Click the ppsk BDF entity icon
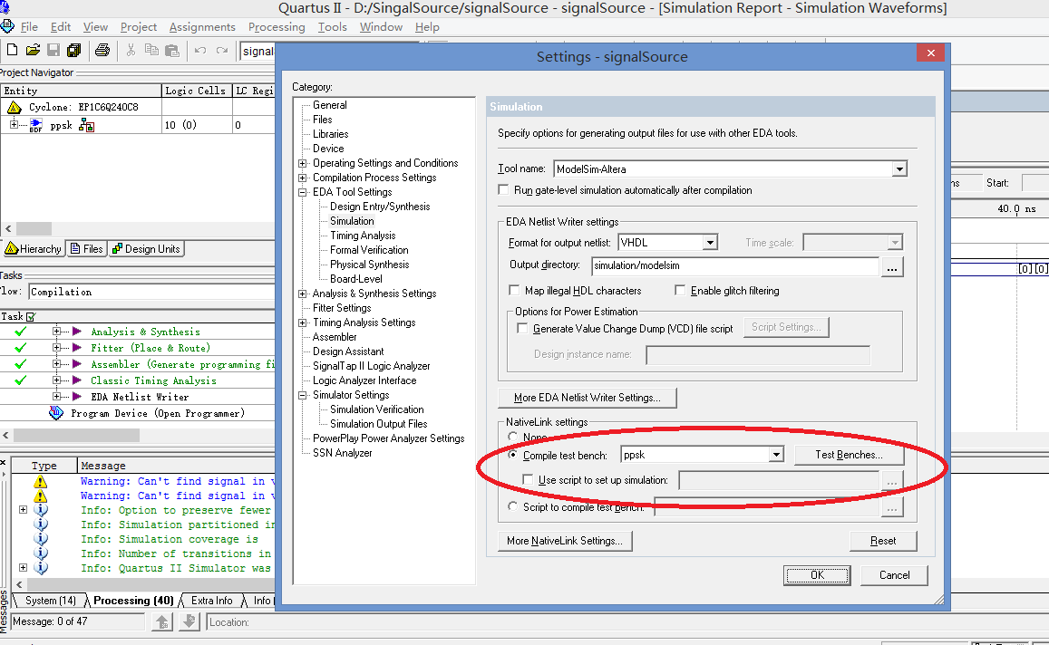 [x=35, y=125]
